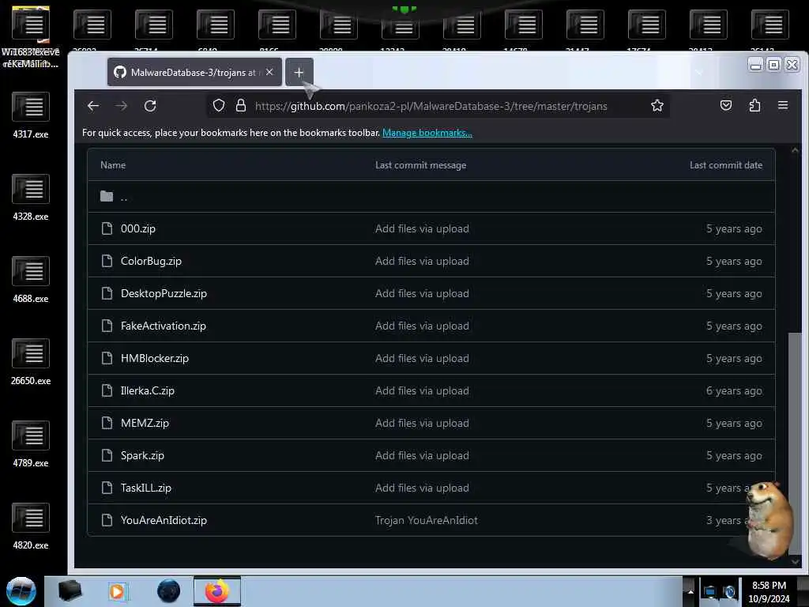This screenshot has width=809, height=607.
Task: Select the 4789.exe desktop icon
Action: [31, 444]
